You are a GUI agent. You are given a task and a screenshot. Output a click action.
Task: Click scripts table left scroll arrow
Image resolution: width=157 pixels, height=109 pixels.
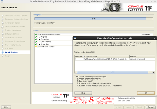pyautogui.click(x=76, y=72)
